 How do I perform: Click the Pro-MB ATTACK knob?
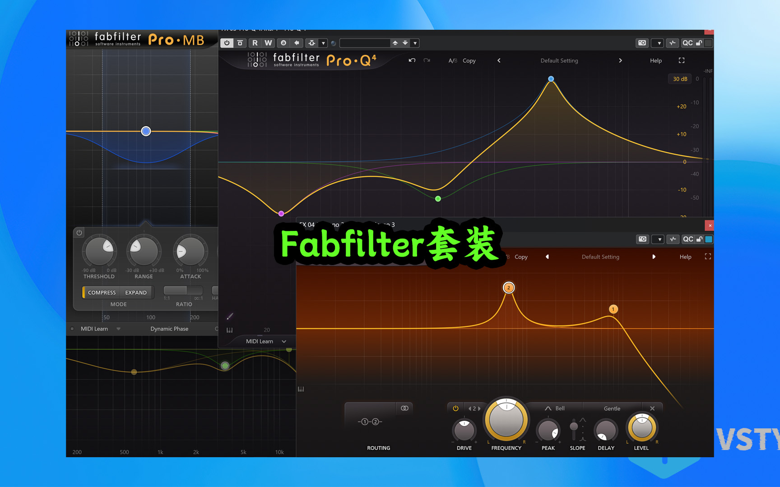click(190, 251)
